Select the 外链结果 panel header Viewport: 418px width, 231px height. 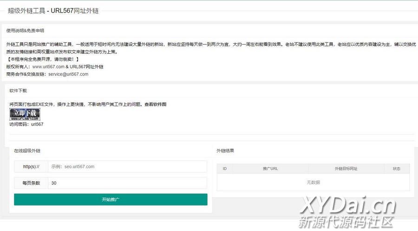click(225, 151)
